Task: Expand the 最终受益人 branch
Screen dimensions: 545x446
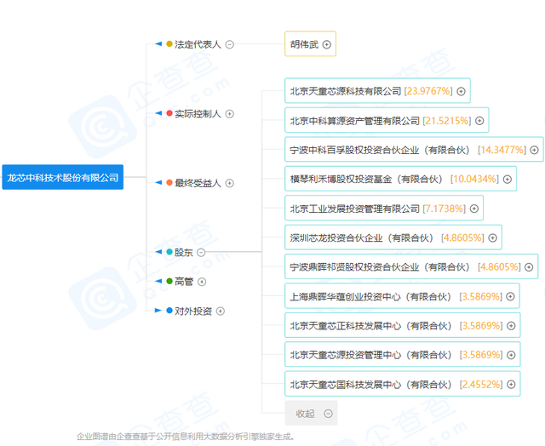Action: point(229,183)
